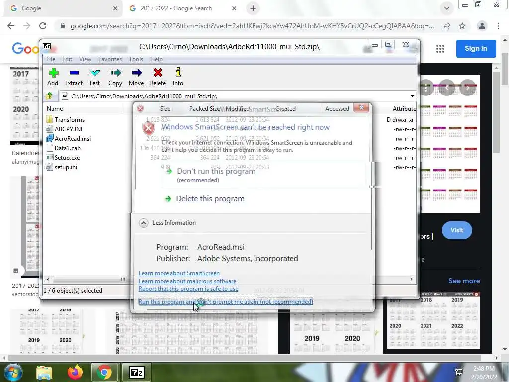Screen dimensions: 509x382
Task: Switch to 2017 2022 Google Search tab
Action: point(182,9)
